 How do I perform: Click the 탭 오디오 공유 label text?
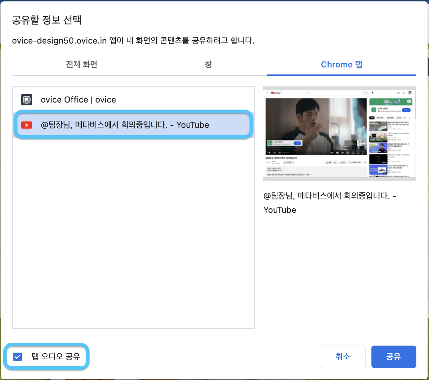[x=56, y=357]
